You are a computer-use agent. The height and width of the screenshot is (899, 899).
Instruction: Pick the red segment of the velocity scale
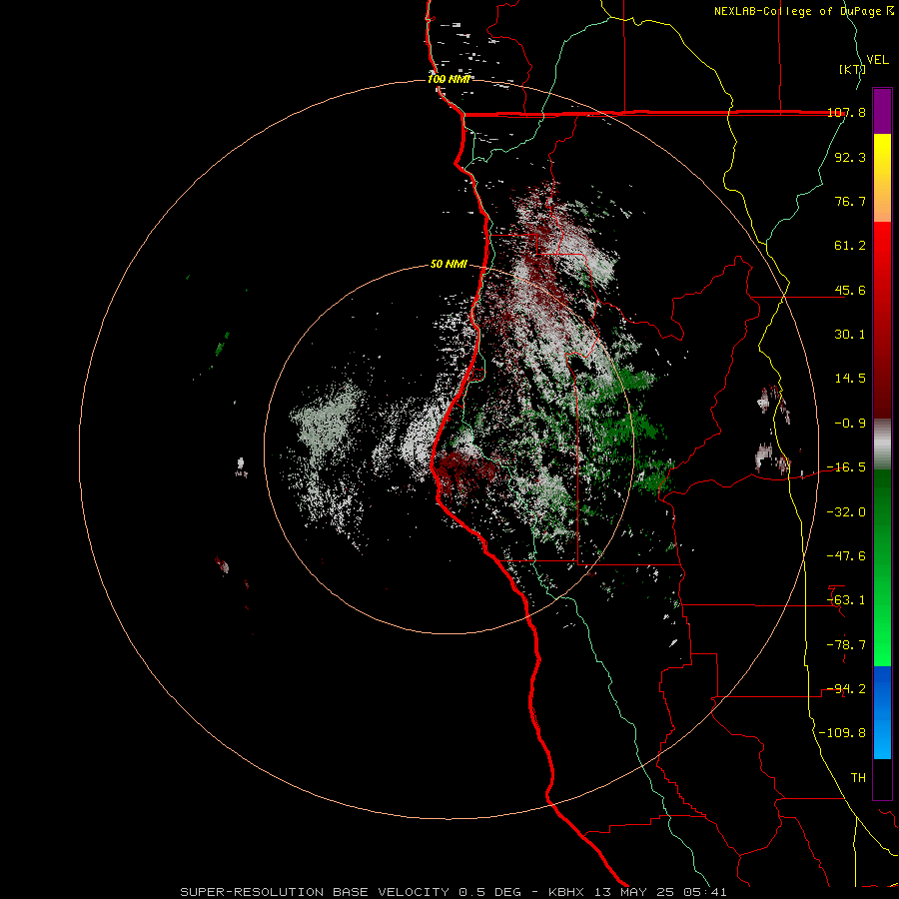coord(882,320)
